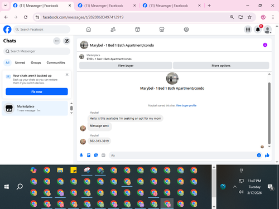The width and height of the screenshot is (279, 209).
Task: Open a new browser tab
Action: [209, 6]
